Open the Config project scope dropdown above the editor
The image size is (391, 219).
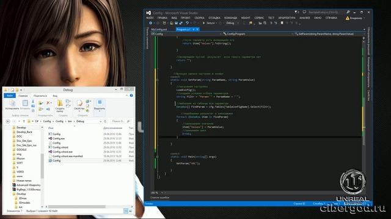pos(186,34)
